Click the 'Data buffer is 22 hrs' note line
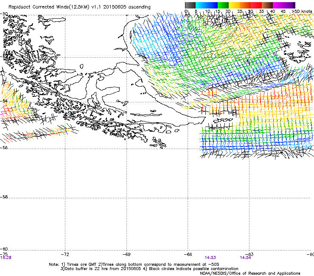Viewport: 314px width, 276px height. tap(149, 269)
